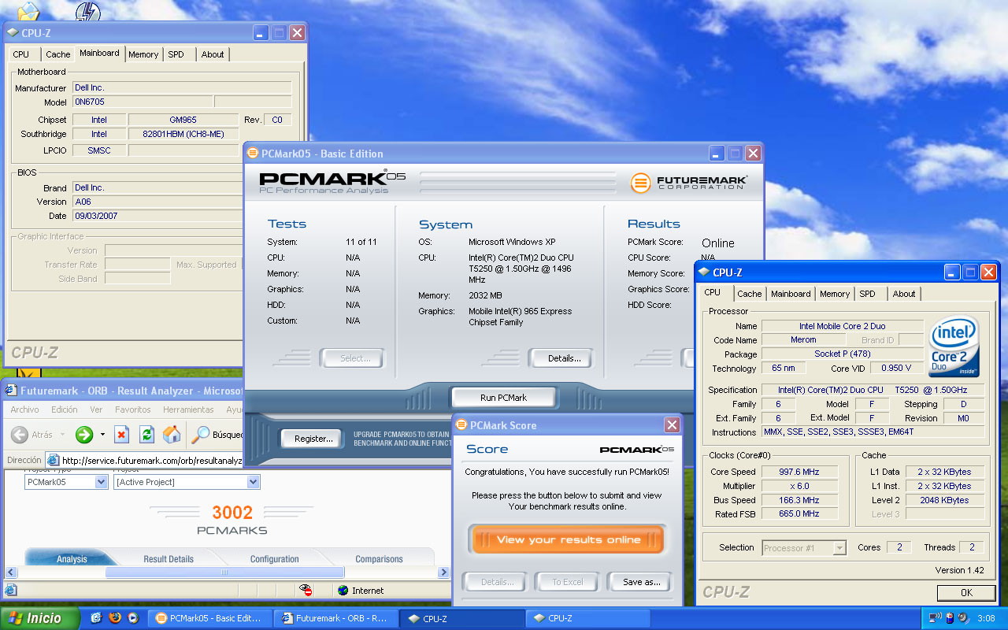This screenshot has width=1008, height=630.
Task: Click the left arrow of IE horizontal scrollbar
Action: [x=10, y=573]
